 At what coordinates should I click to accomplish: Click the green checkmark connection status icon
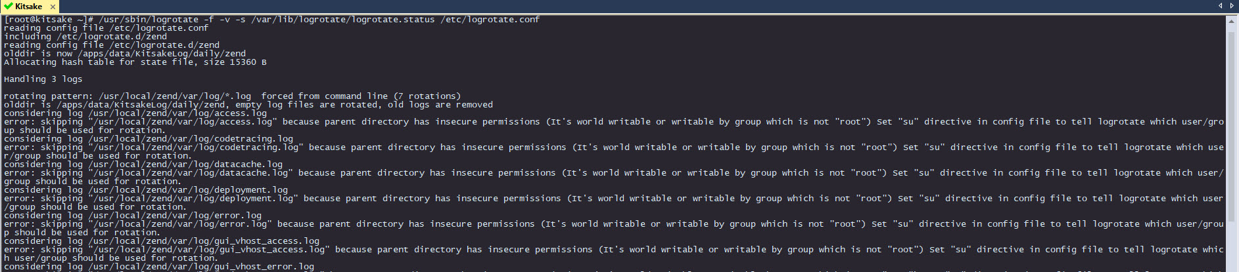[x=8, y=7]
